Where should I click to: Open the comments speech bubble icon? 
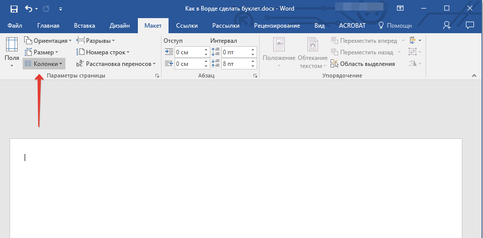[x=470, y=25]
